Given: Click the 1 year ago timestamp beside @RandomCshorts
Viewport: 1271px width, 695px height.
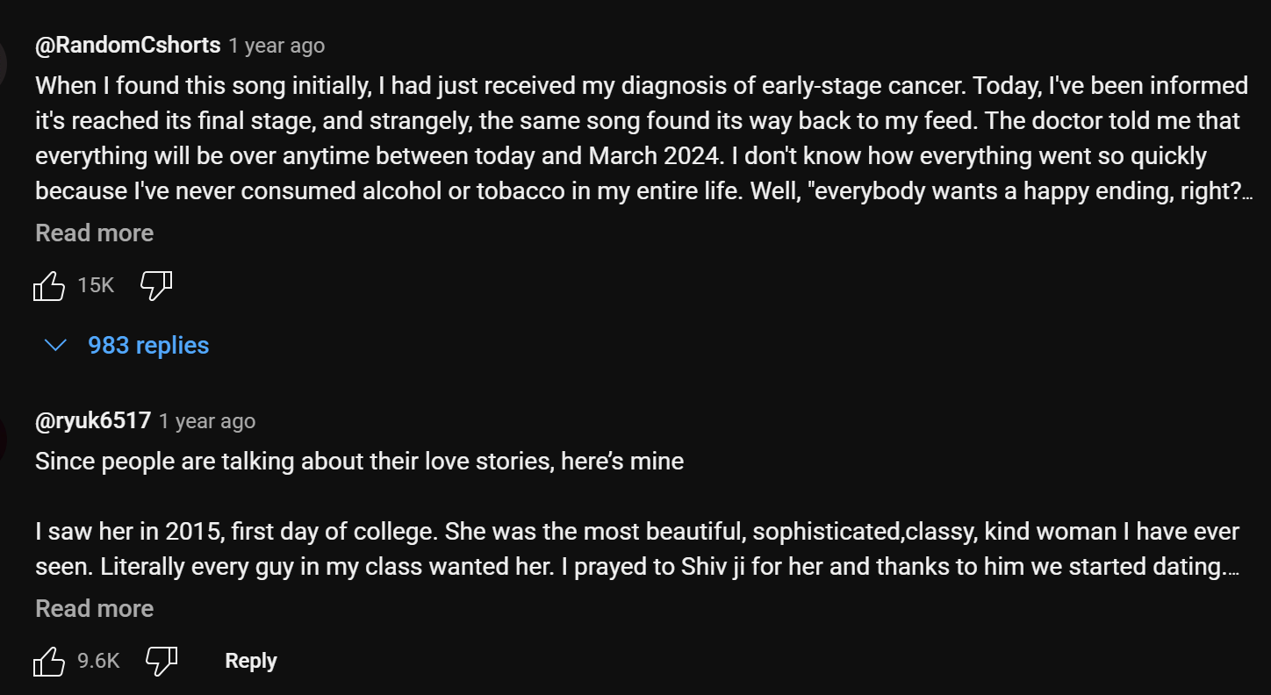Looking at the screenshot, I should coord(276,46).
